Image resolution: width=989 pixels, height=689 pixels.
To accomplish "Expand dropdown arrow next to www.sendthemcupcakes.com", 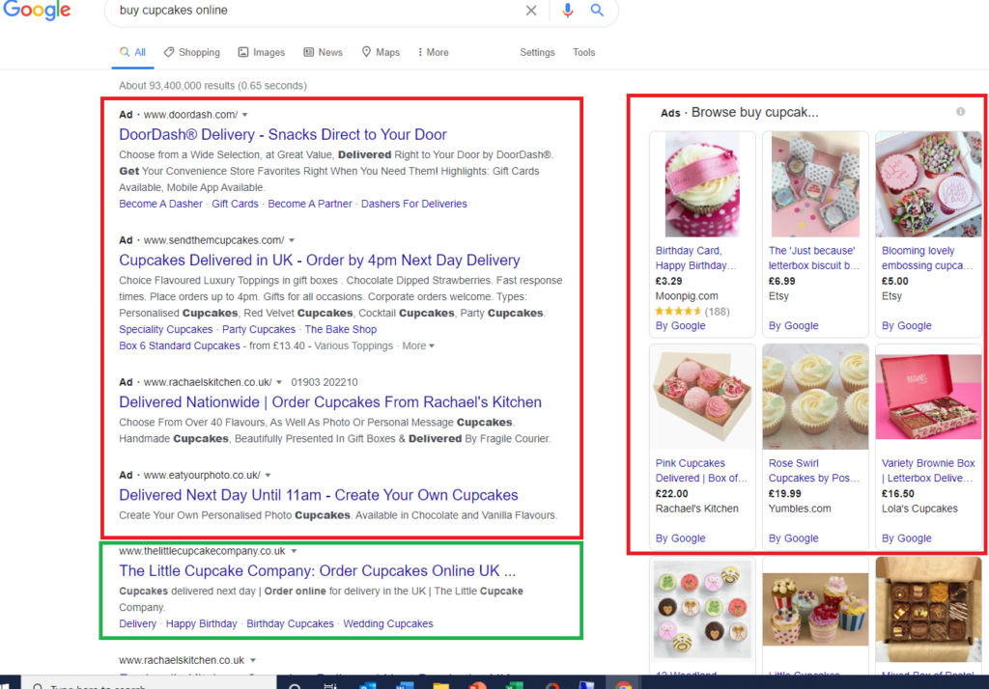I will pos(292,240).
